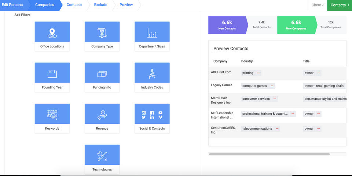Viewport: 352px width, 176px height.
Task: Open the Preview step
Action: [x=126, y=5]
